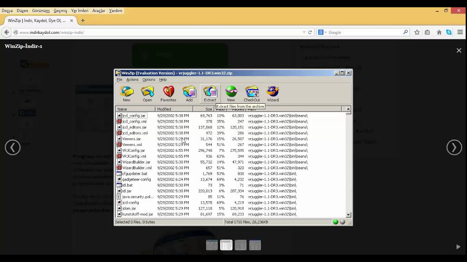Image resolution: width=467 pixels, height=262 pixels.
Task: Open a new browser tab
Action: (83, 21)
